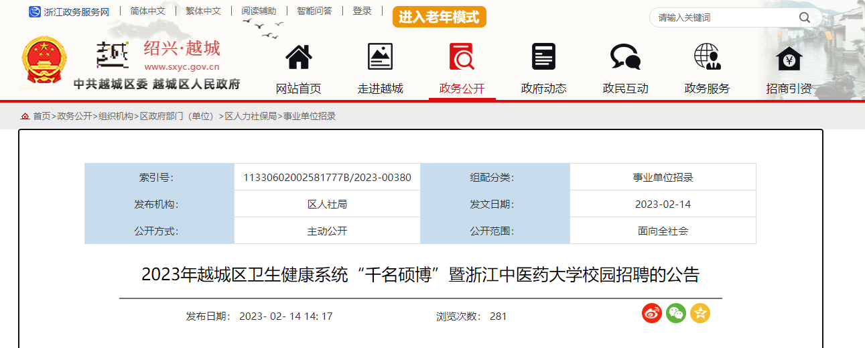Open the 浙江政务服务网 link
Image resolution: width=865 pixels, height=348 pixels.
[76, 12]
